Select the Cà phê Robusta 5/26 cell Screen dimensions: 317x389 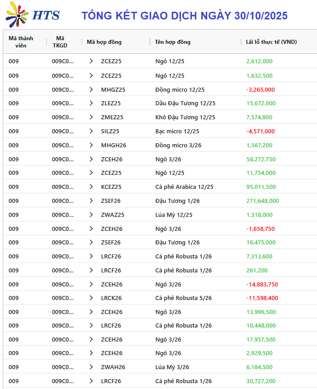pos(183,298)
